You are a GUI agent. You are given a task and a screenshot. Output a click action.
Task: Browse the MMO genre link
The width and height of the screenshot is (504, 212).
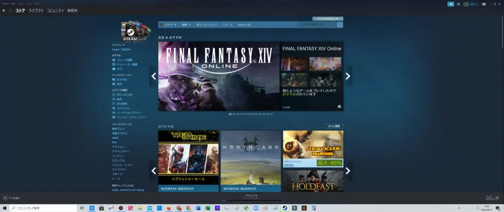coord(115,138)
